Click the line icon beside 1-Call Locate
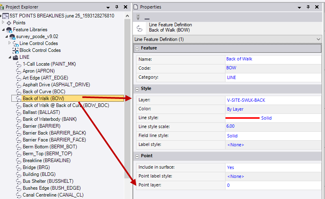Viewport: 325px width, 199px height. (19, 64)
